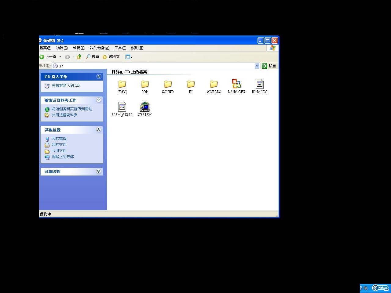Open the FMV folder
Image resolution: width=391 pixels, height=293 pixels.
(x=122, y=87)
